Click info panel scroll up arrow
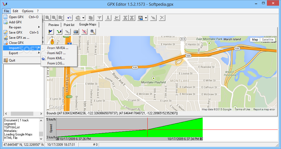The image size is (281, 149). (x=41, y=121)
